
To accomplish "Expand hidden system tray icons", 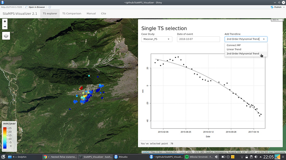I will 260,157.
